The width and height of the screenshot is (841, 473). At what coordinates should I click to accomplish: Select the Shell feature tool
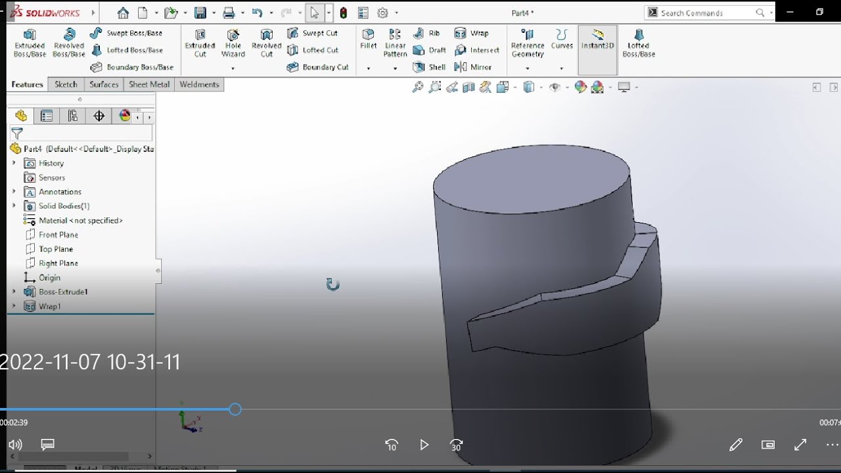[x=429, y=67]
